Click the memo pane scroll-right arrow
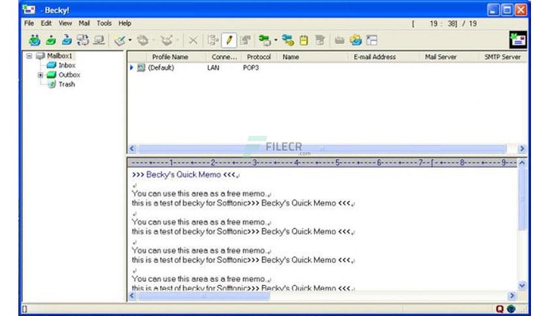 click(x=512, y=296)
